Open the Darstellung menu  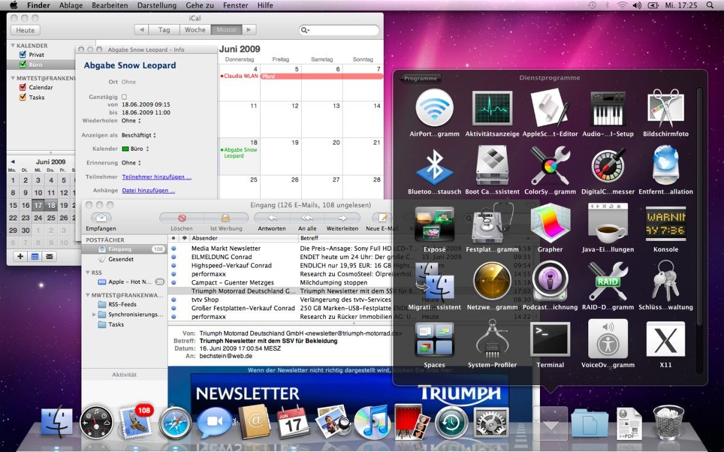tap(157, 5)
